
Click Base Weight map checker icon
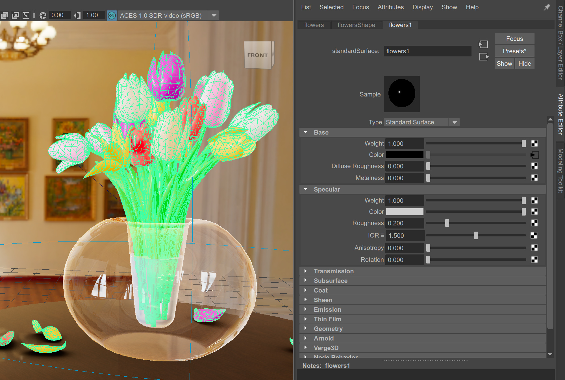click(x=534, y=144)
